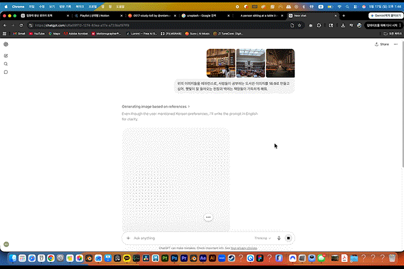Open the Adobe Acrobat bookmark

76,34
